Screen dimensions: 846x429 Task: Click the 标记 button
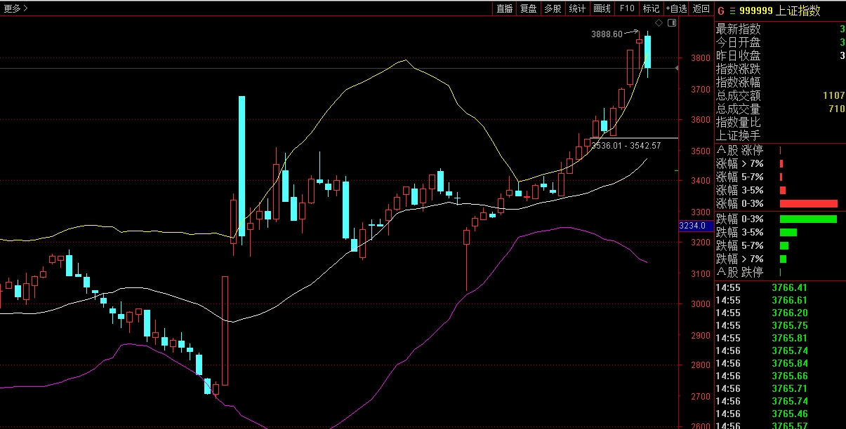(x=651, y=8)
